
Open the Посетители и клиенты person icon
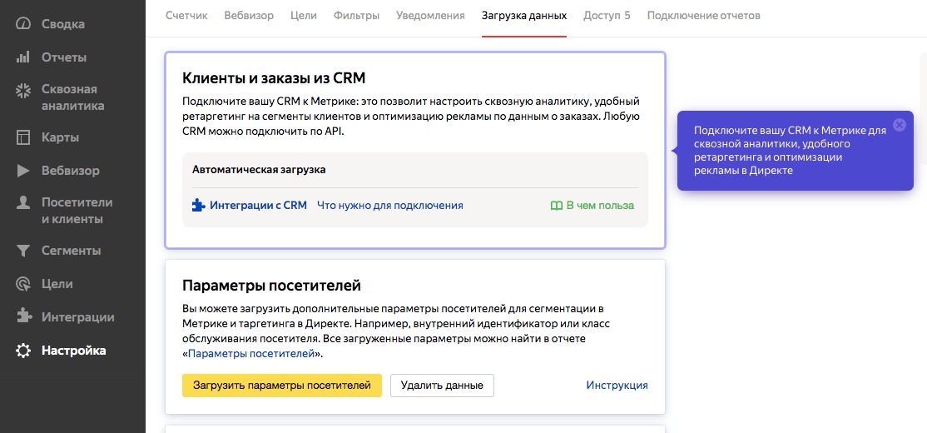(x=23, y=203)
